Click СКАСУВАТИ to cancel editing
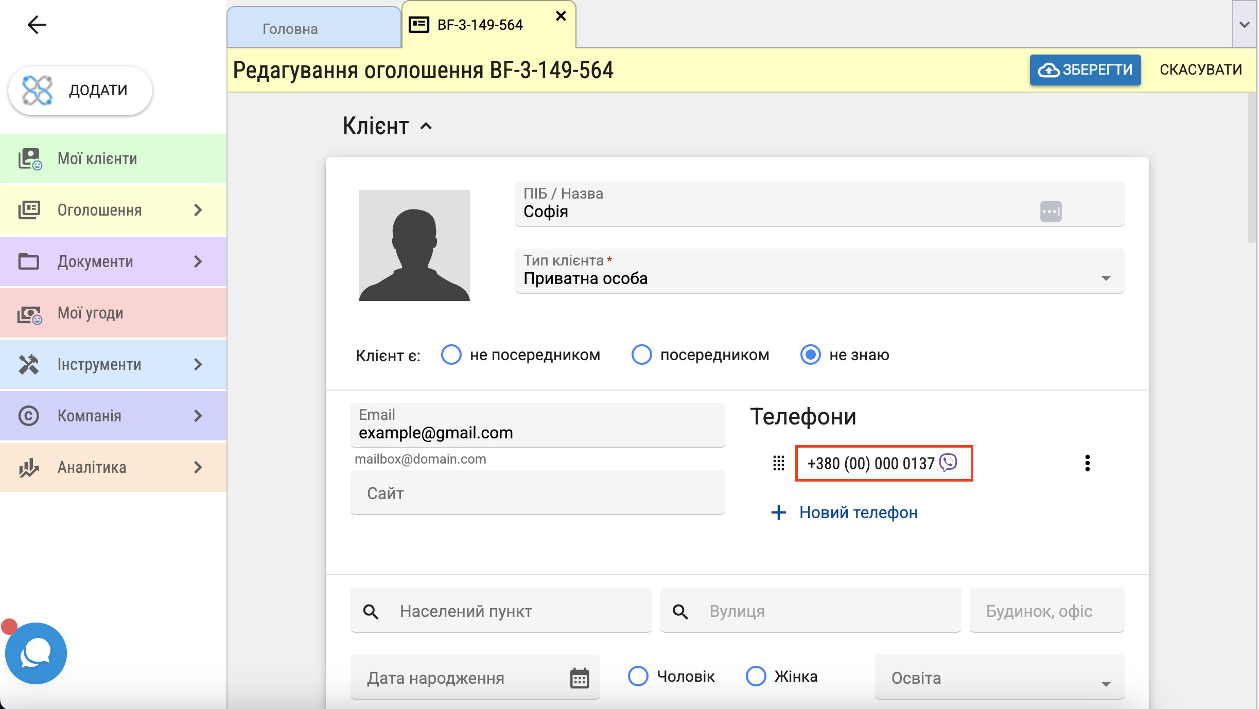The width and height of the screenshot is (1259, 709). [x=1200, y=69]
